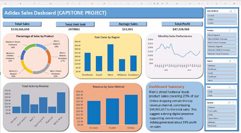Image resolution: width=241 pixels, height=133 pixels.
Task: Filter Region slicer by Midwest
Action: click(221, 66)
